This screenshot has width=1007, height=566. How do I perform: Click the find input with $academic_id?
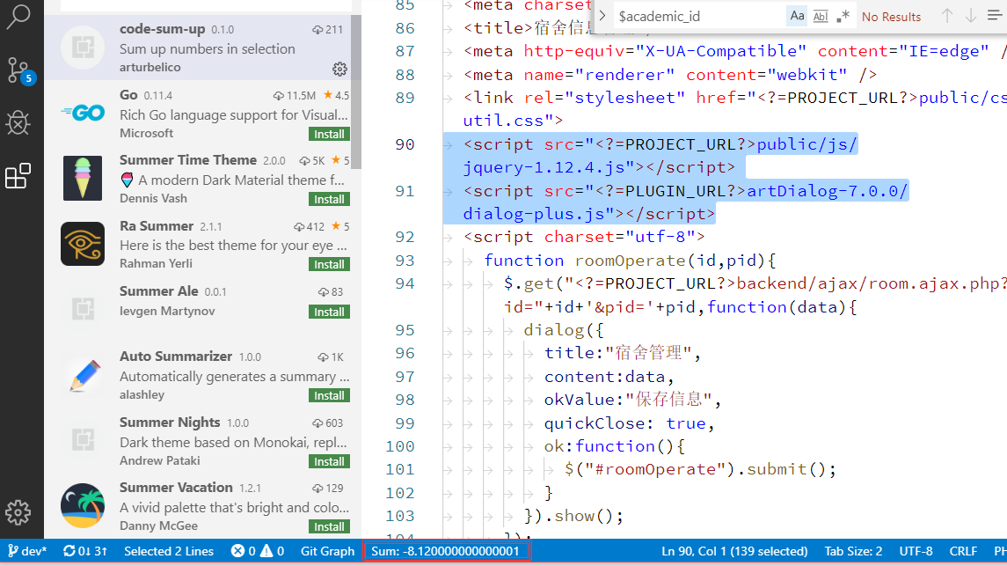click(x=700, y=16)
